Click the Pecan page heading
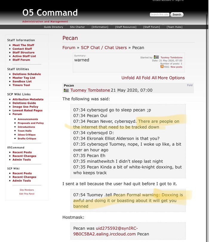Screen dimensions: 209x242 click(70, 38)
